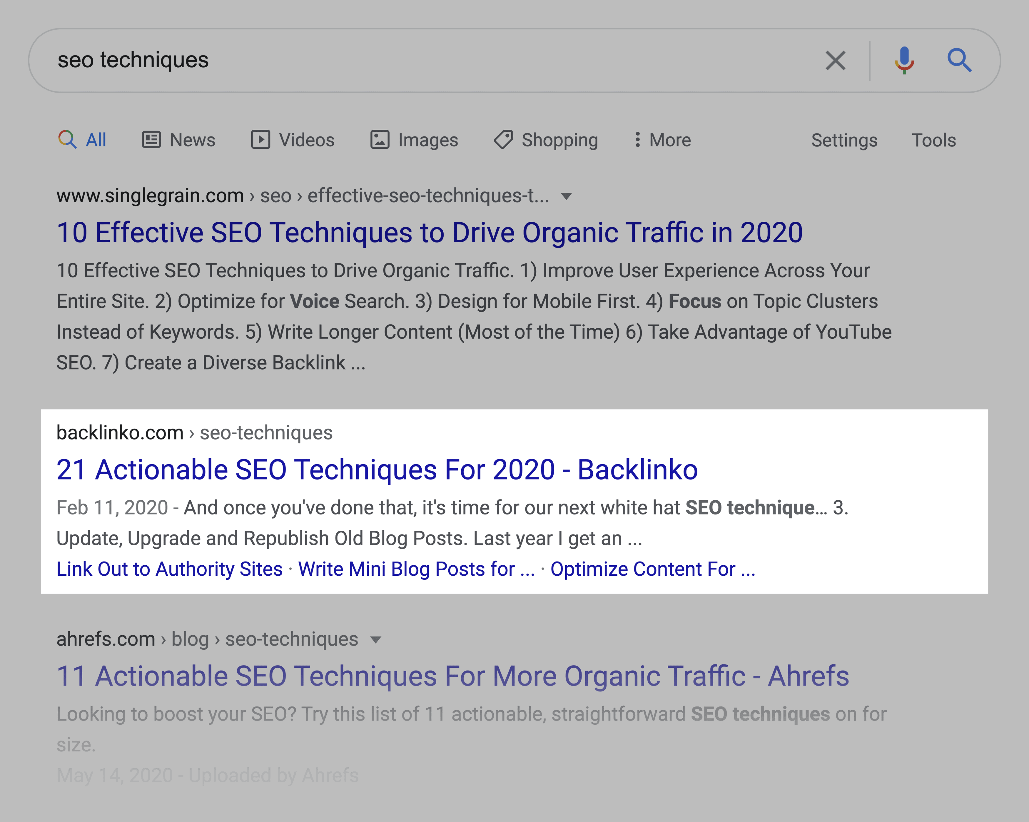Open the 10 Effective SEO Techniques result
Image resolution: width=1029 pixels, height=822 pixels.
pyautogui.click(x=430, y=233)
